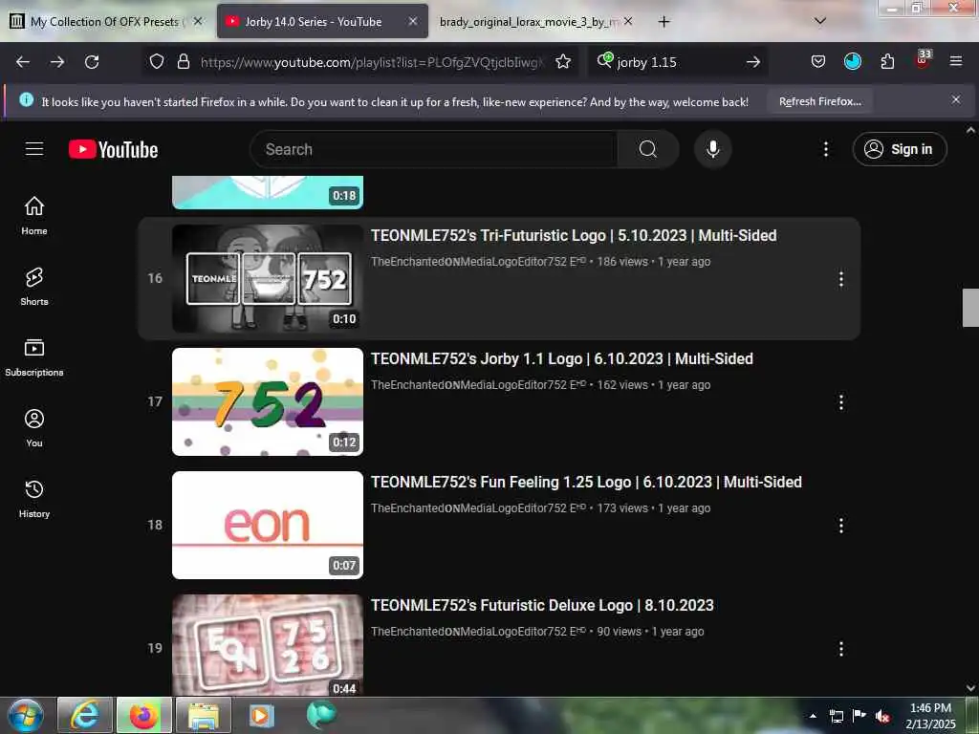Open YouTube settings three-dot menu
Screen dimensions: 979x734
coord(825,149)
